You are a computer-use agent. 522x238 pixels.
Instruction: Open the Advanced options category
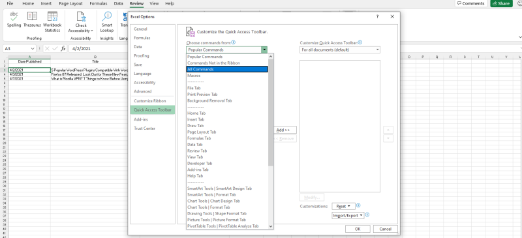tap(153, 91)
